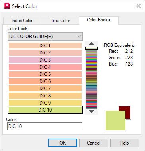Screen dimensions: 145x151
Task: Click the down arrow of color strip
Action: click(91, 111)
